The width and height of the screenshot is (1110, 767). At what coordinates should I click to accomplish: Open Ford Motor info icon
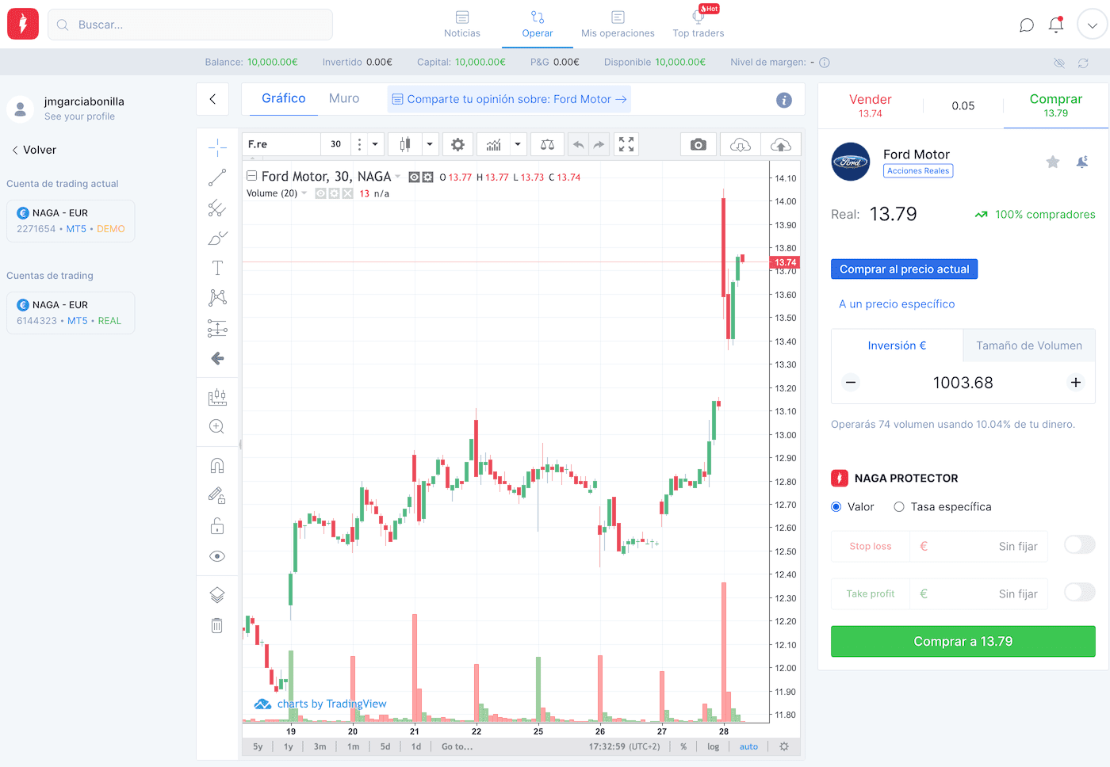[784, 100]
